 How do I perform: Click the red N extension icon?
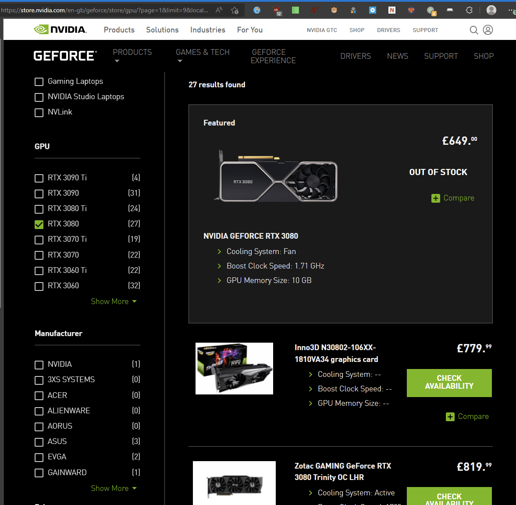click(391, 10)
